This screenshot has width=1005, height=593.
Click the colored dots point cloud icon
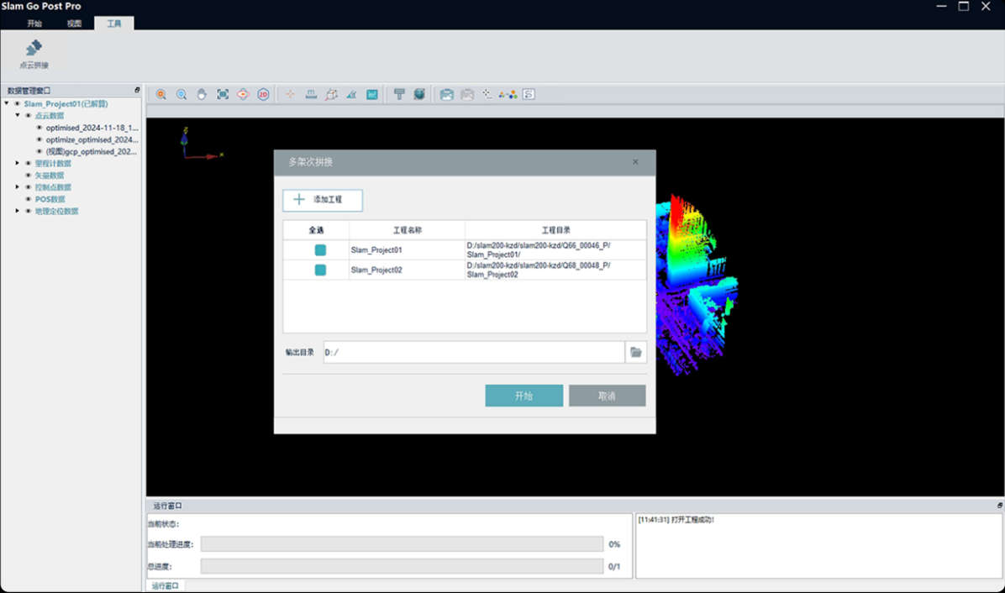coord(508,95)
